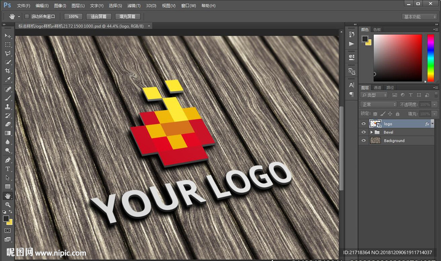Hide the Background layer
The image size is (441, 261).
(x=363, y=140)
